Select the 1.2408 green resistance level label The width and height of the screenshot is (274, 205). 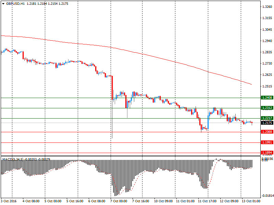267,98
